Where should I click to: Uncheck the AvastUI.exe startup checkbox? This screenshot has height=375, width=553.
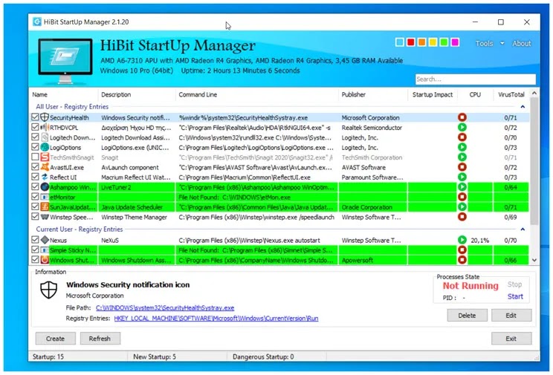coord(35,166)
